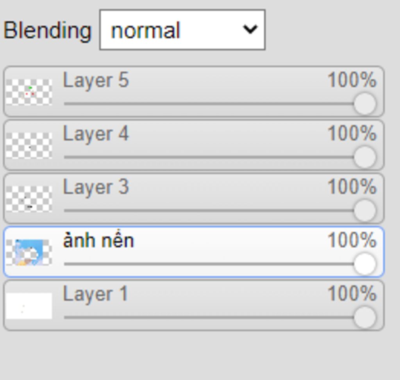The width and height of the screenshot is (400, 380).
Task: Select the white Layer 1 thumbnail
Action: [x=29, y=306]
